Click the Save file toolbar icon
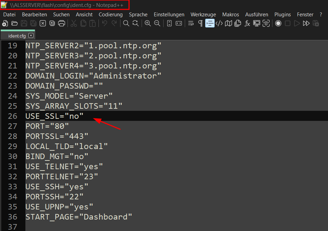 click(24, 23)
